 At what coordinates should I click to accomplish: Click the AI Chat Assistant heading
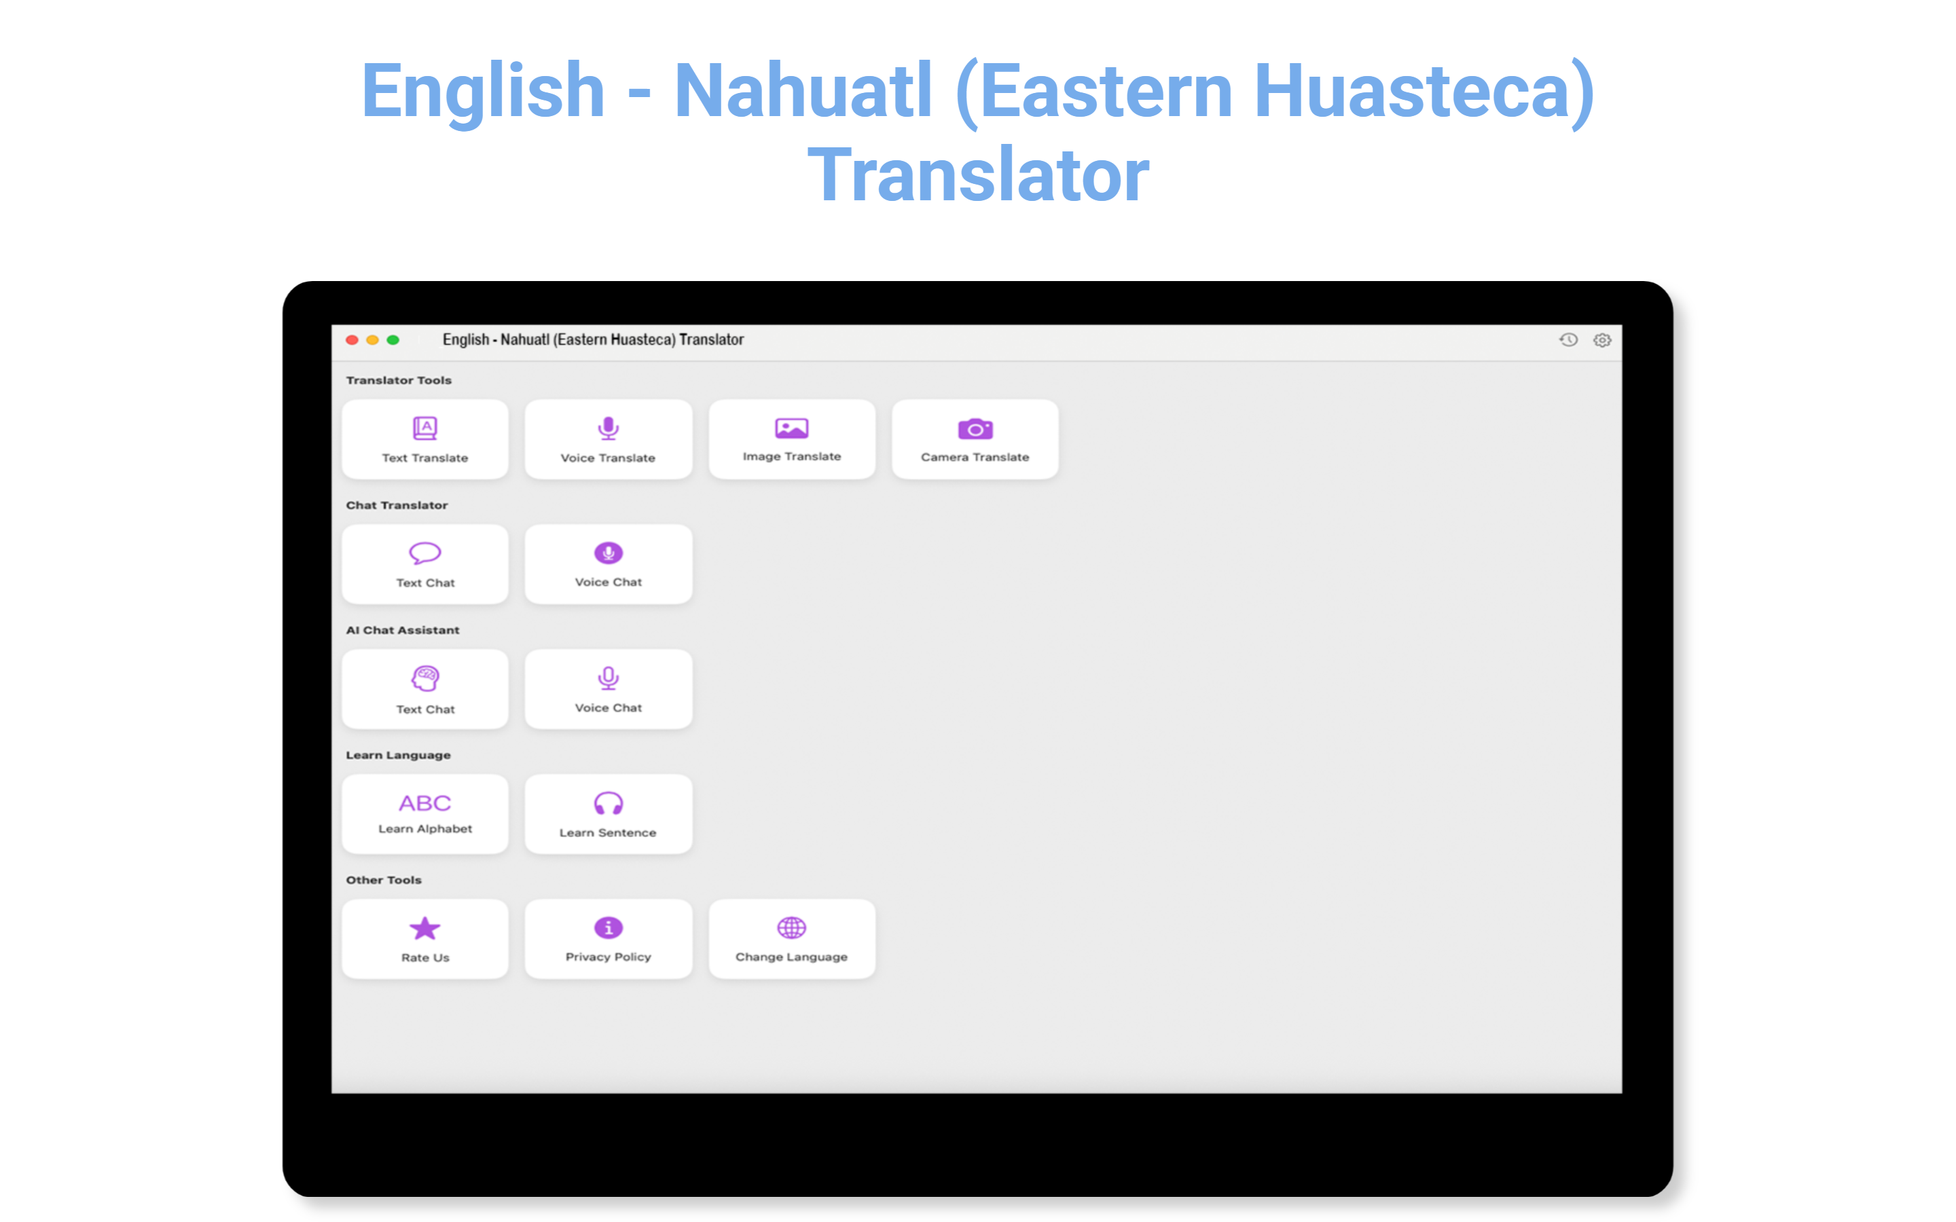[403, 629]
